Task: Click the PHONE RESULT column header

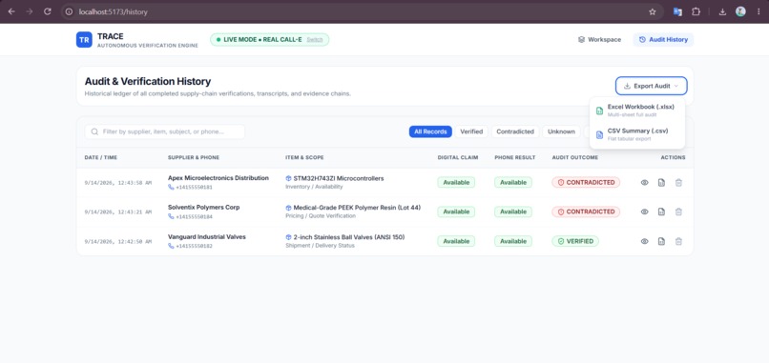Action: click(x=515, y=158)
